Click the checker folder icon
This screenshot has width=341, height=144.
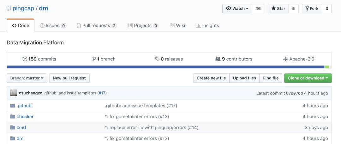13,117
